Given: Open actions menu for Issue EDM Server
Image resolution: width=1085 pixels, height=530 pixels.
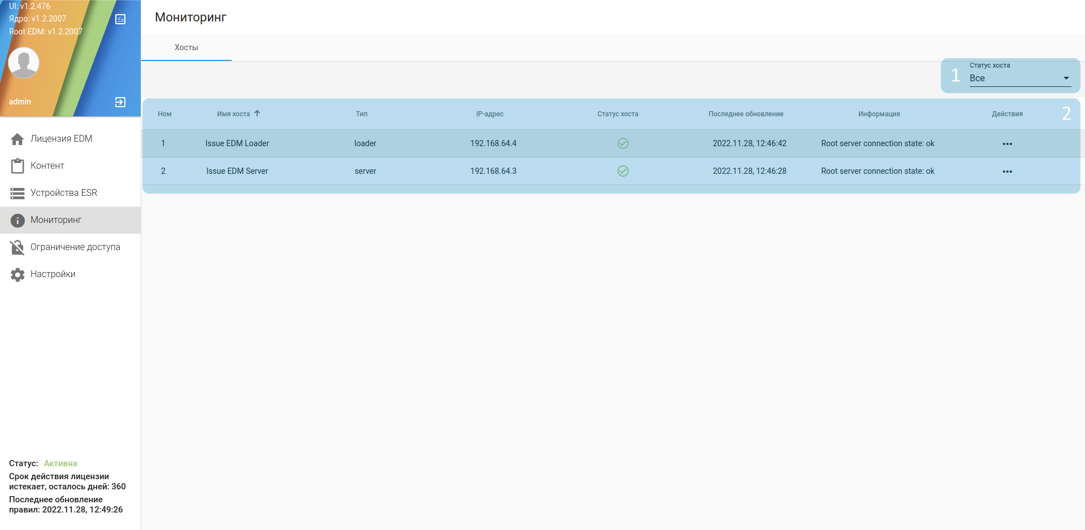Looking at the screenshot, I should click(x=1007, y=172).
